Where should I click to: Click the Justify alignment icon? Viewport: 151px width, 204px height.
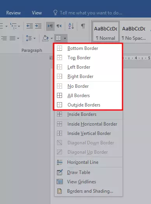click(x=12, y=38)
